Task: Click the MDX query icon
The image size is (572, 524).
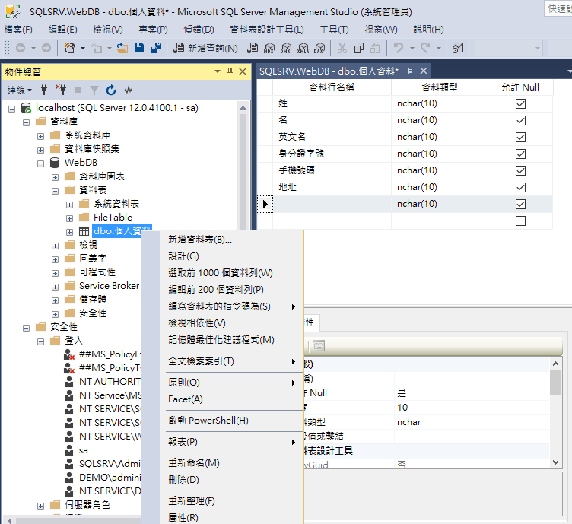Action: (x=269, y=48)
